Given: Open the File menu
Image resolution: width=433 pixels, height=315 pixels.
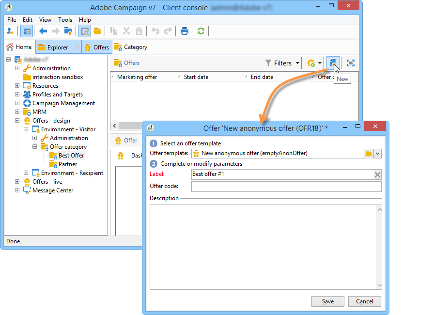Looking at the screenshot, I should pyautogui.click(x=12, y=19).
